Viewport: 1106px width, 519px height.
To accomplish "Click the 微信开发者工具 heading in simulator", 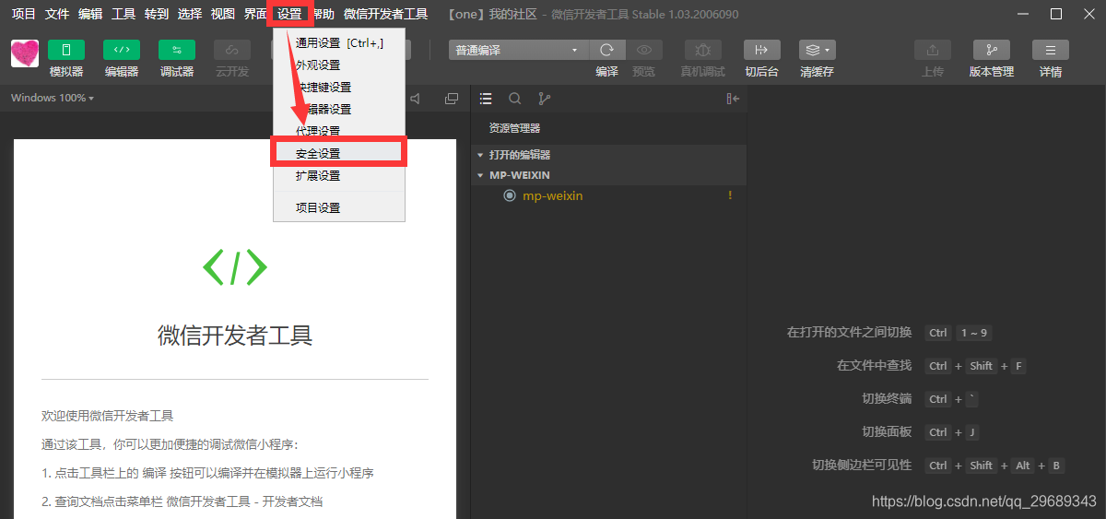I will pyautogui.click(x=235, y=335).
